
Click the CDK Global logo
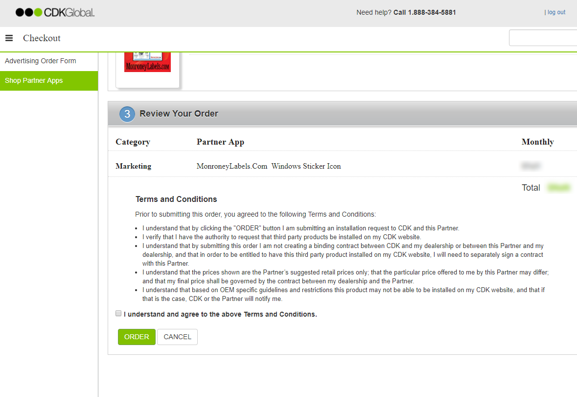[x=55, y=13]
